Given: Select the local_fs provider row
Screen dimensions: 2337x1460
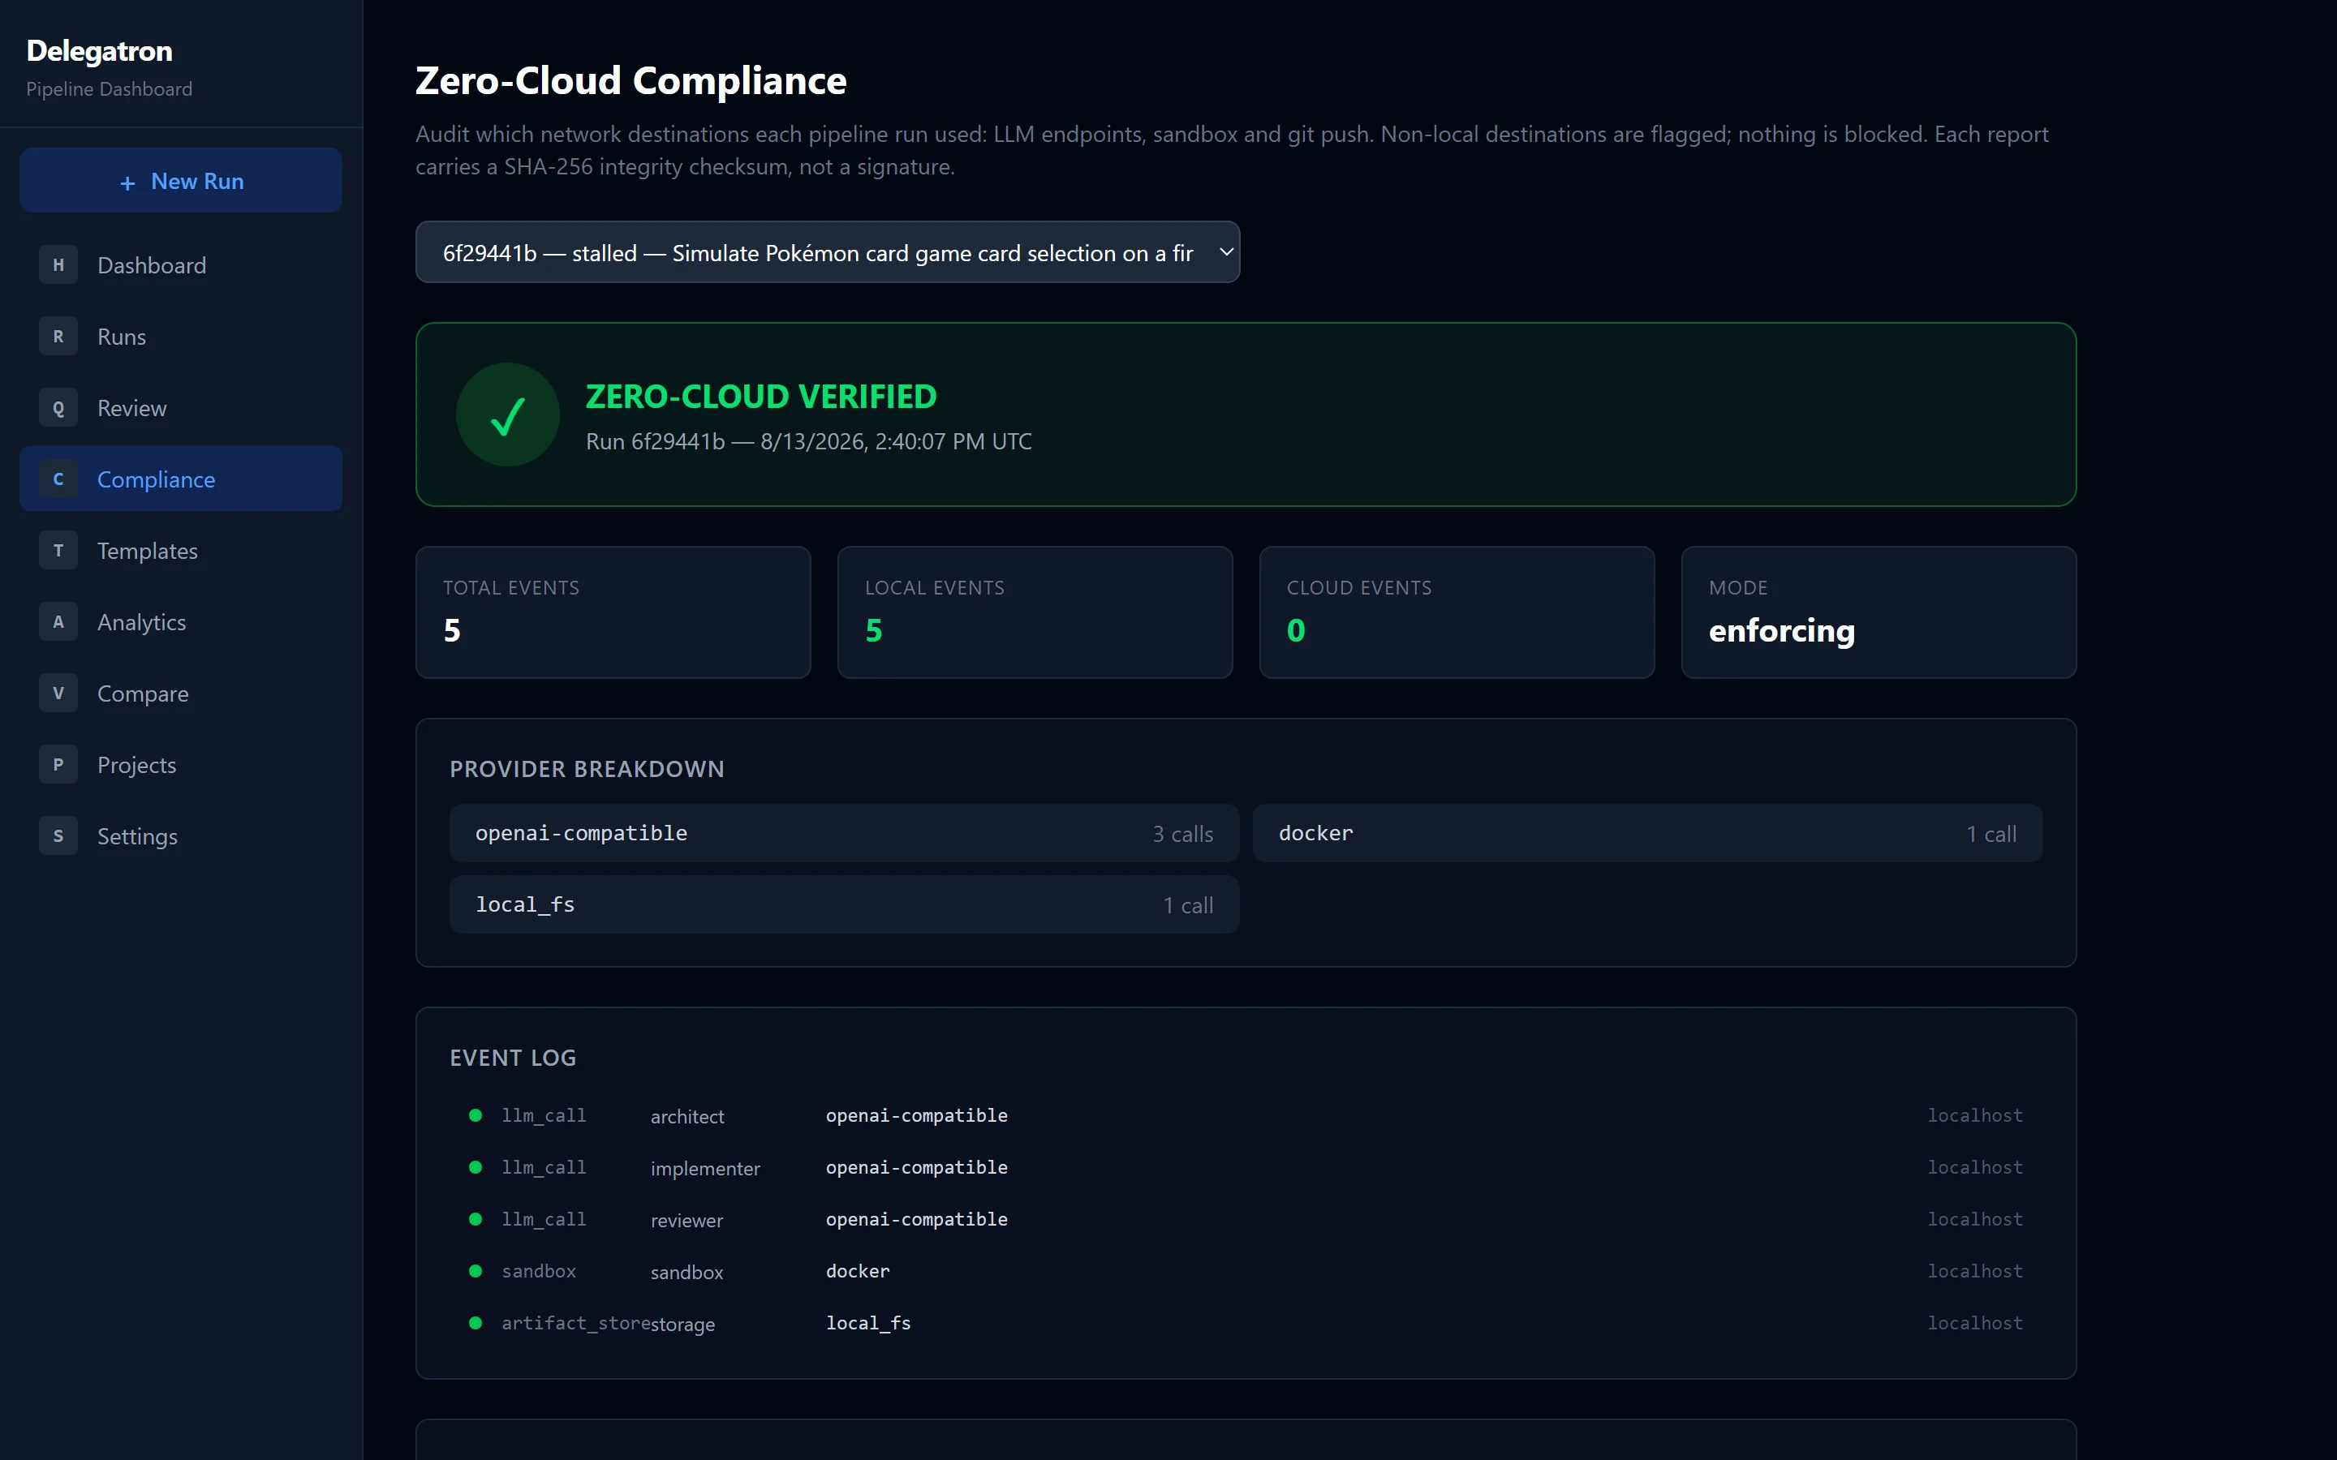Looking at the screenshot, I should 844,904.
